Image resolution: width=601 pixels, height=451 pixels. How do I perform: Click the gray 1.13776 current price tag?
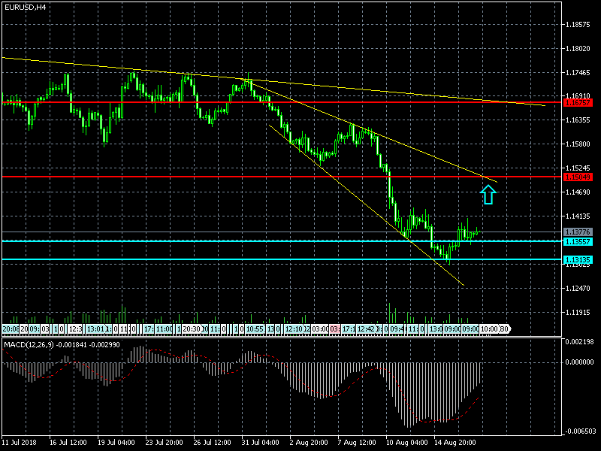click(x=578, y=232)
